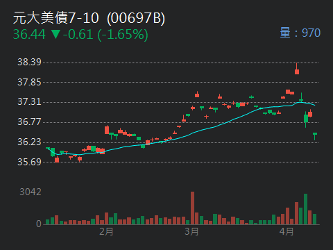Click the 2月 date axis label
The height and width of the screenshot is (250, 333).
coord(106,231)
